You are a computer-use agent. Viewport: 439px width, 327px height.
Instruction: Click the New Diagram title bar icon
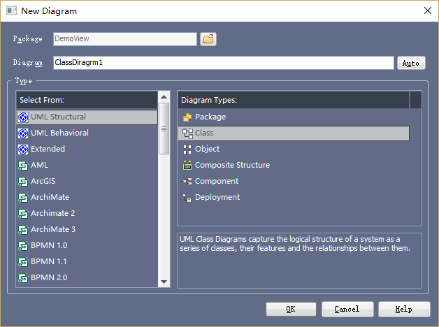[11, 11]
